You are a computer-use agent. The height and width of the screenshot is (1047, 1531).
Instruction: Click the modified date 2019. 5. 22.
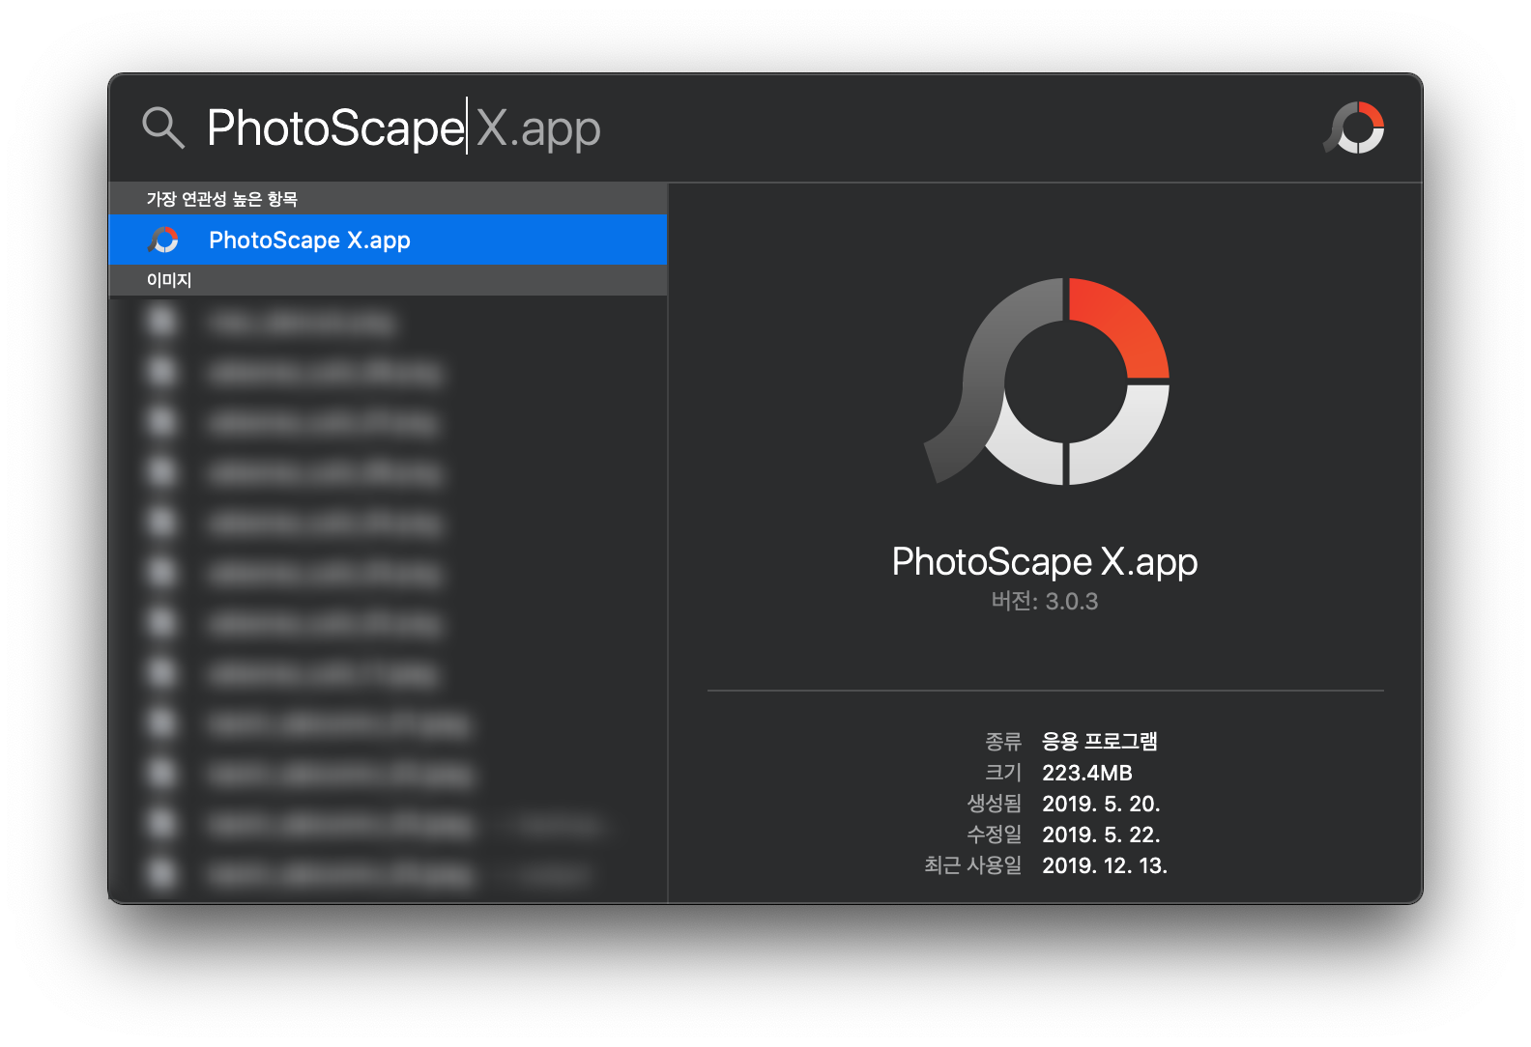(x=1101, y=835)
